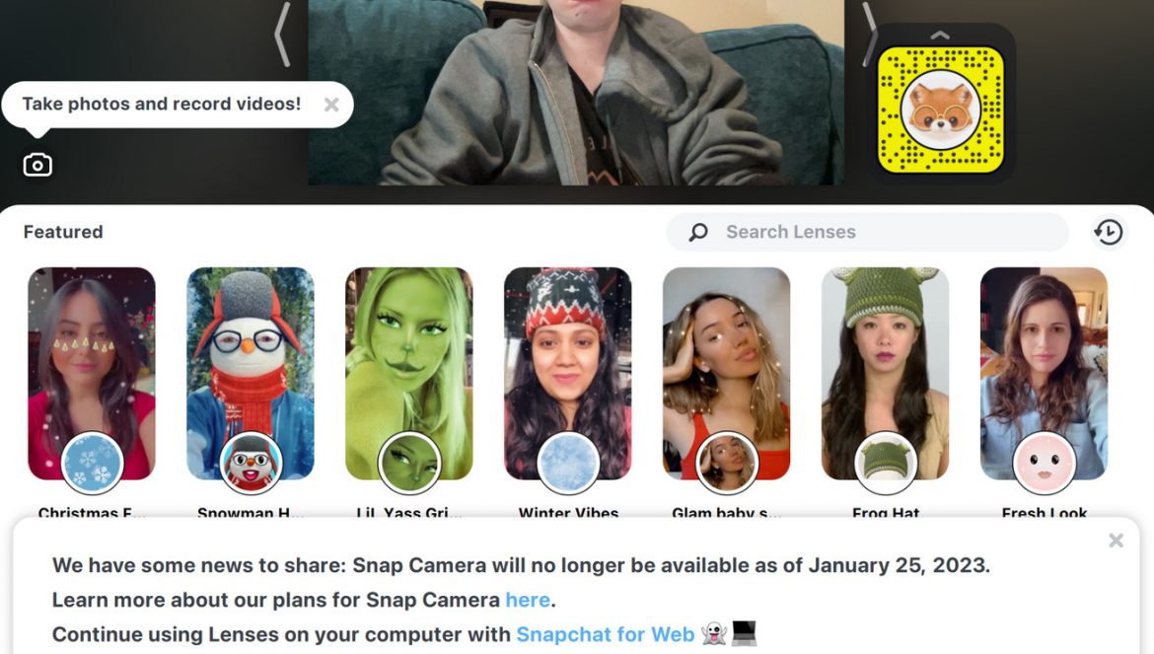1154x654 pixels.
Task: Click the Snowman lens round icon
Action: click(x=251, y=463)
